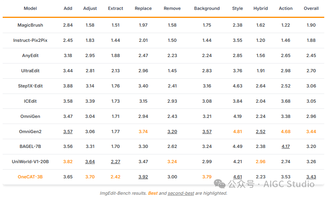Select the AnyEdit model name
Viewport: 325px width, 197px height.
30,56
